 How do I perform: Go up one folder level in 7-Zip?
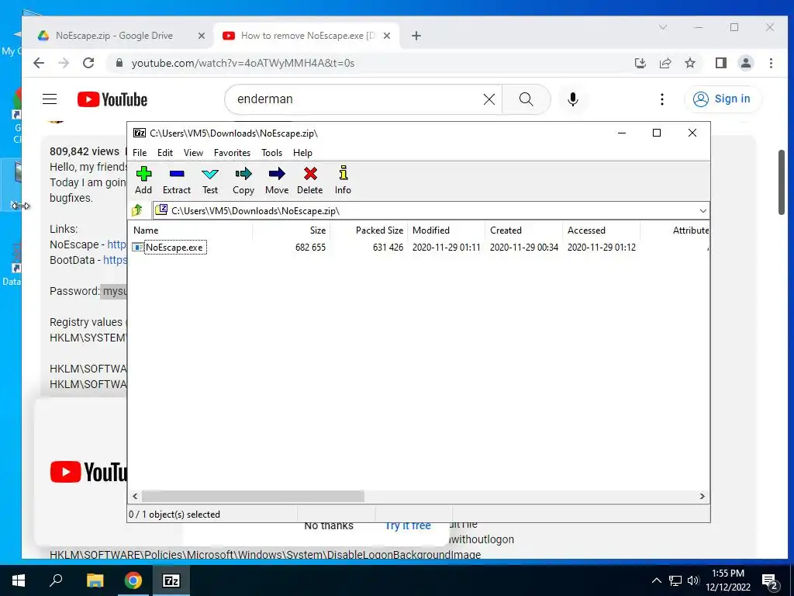click(x=137, y=210)
